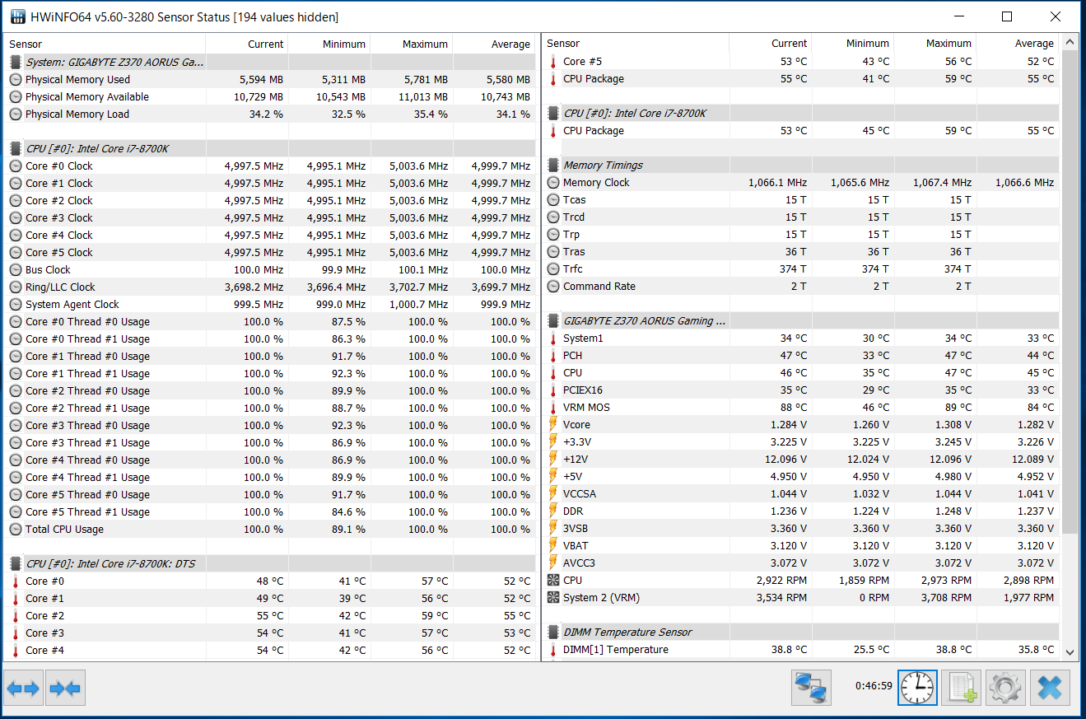Click the fan icon next to System 2 (VRM)
The height and width of the screenshot is (719, 1086).
pyautogui.click(x=553, y=597)
